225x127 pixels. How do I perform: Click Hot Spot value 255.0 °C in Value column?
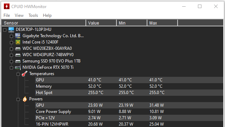point(96,93)
